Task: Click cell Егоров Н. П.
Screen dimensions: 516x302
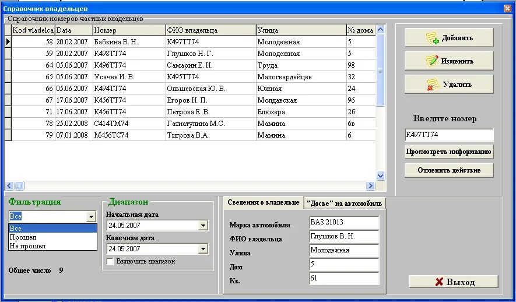Action: click(x=211, y=100)
